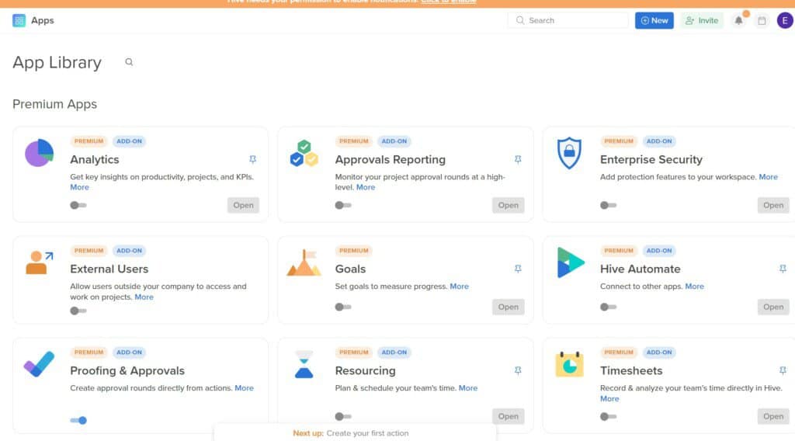Click the Analytics app title
This screenshot has height=441, width=795.
(95, 159)
